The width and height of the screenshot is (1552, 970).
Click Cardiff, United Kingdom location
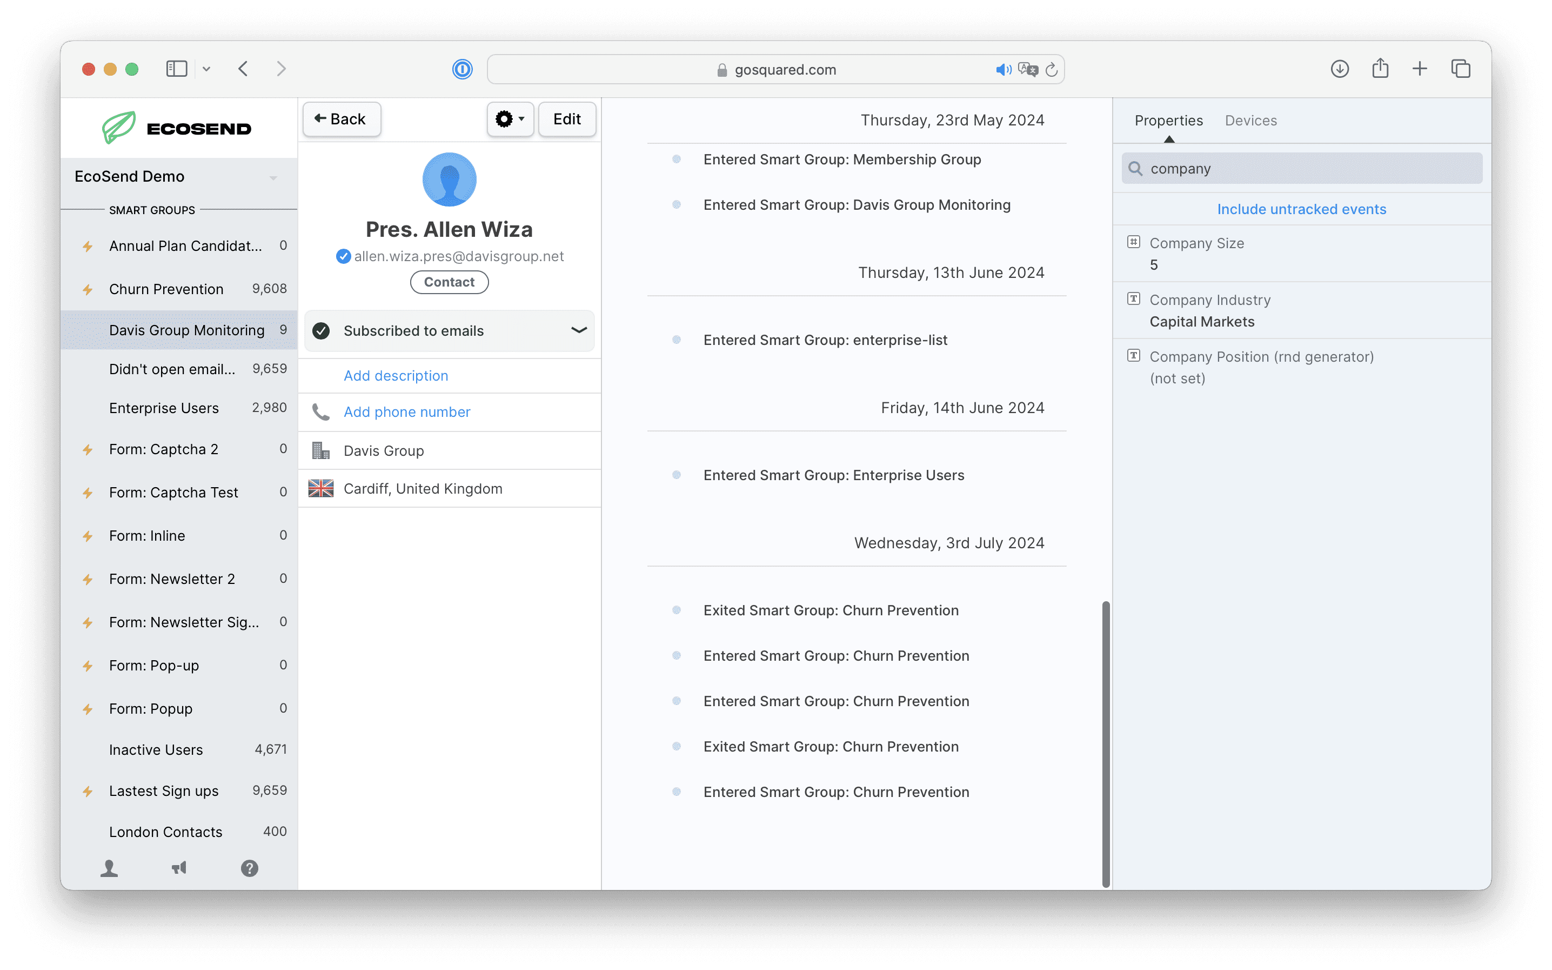point(423,489)
